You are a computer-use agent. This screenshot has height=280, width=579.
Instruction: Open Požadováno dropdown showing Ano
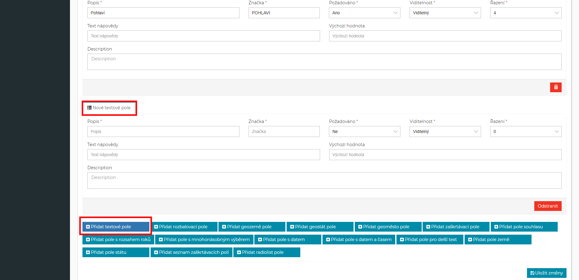364,13
